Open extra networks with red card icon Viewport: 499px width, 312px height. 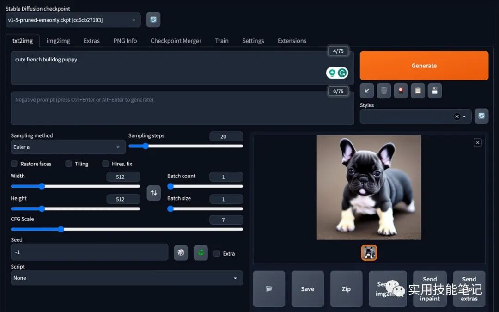coord(401,91)
